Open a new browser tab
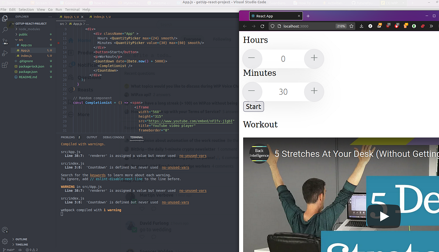Screen dimensions: 439x252 (x=308, y=16)
